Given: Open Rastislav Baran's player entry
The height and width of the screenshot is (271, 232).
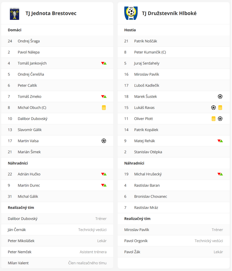Looking at the screenshot, I should 147,185.
